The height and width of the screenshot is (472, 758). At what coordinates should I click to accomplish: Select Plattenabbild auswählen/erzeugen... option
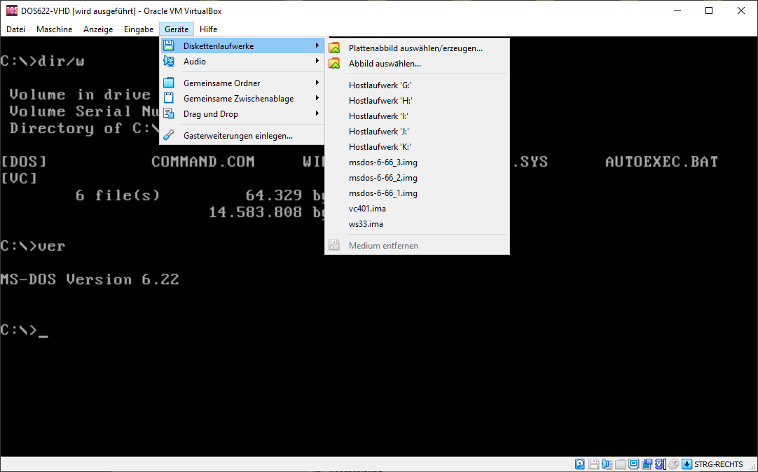[x=417, y=48]
